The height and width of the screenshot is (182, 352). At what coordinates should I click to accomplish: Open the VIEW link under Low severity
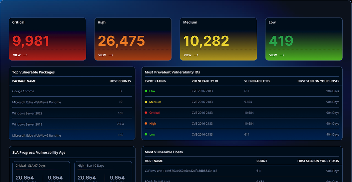pos(273,55)
